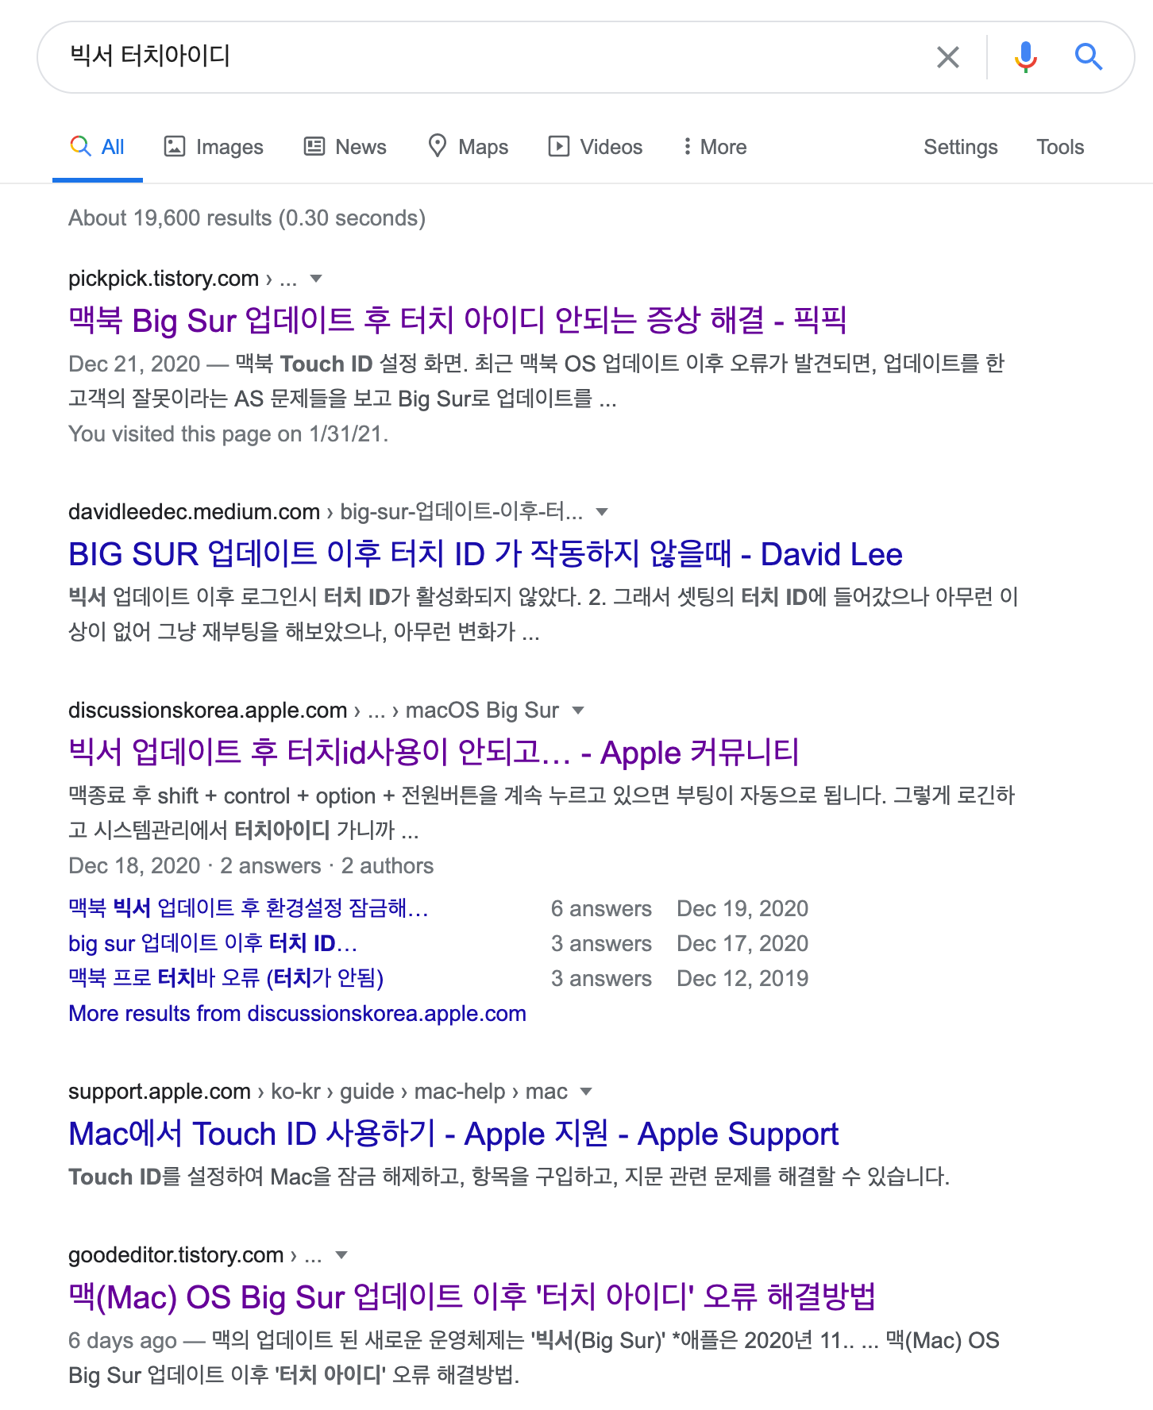The width and height of the screenshot is (1153, 1410).
Task: Open 'Mac에서 Touch ID 사용하기' Apple Support result
Action: click(x=453, y=1134)
